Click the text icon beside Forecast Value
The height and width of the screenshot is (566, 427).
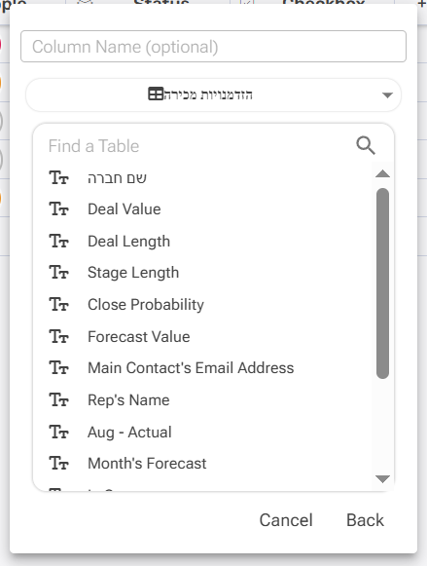point(58,336)
